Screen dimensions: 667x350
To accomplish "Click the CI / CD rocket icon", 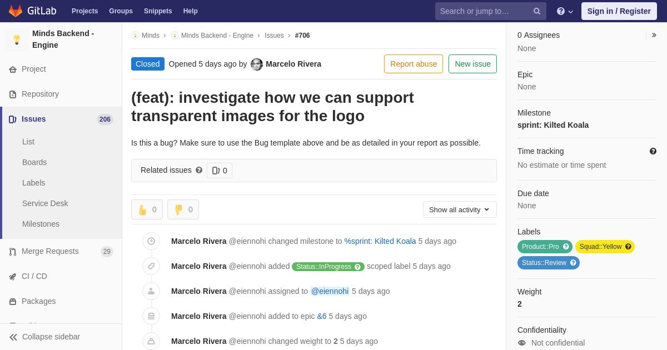I will (x=13, y=277).
